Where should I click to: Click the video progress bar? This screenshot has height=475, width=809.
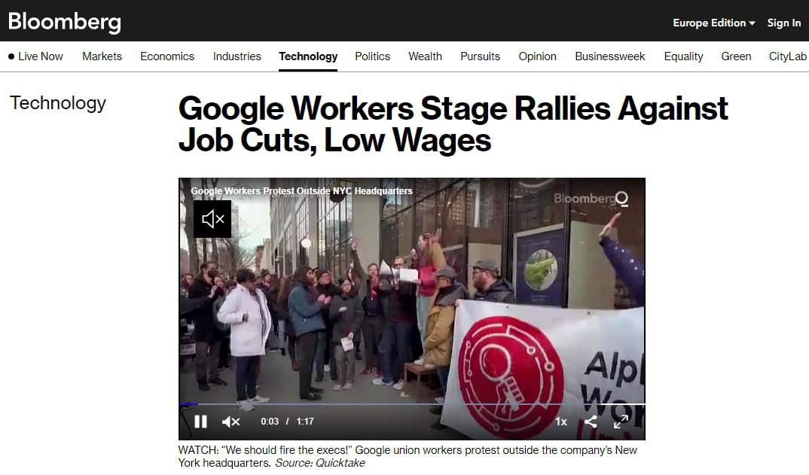point(412,404)
